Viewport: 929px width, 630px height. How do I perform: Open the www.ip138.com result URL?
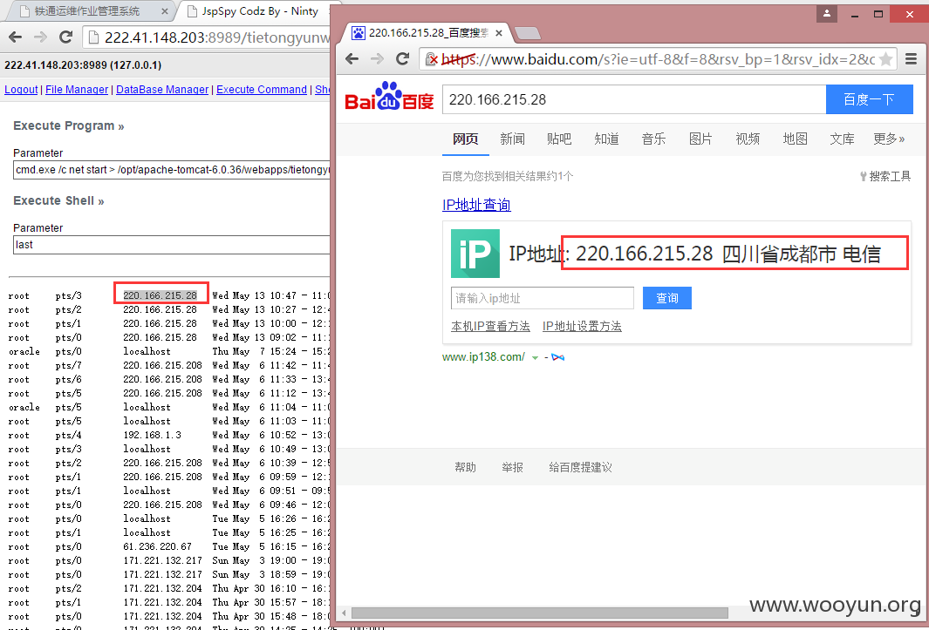click(x=483, y=357)
